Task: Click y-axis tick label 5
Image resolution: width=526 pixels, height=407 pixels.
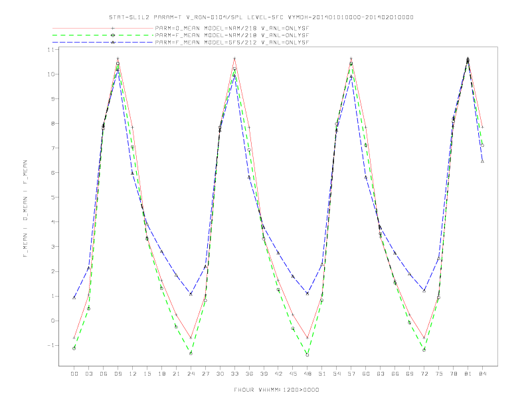Action: click(x=53, y=198)
